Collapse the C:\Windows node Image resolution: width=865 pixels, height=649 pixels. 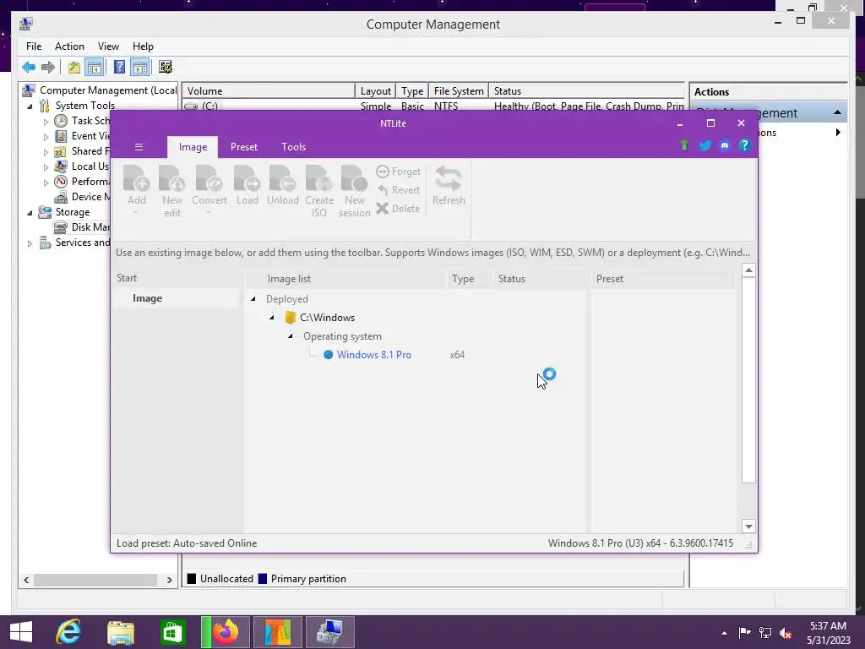tap(271, 318)
